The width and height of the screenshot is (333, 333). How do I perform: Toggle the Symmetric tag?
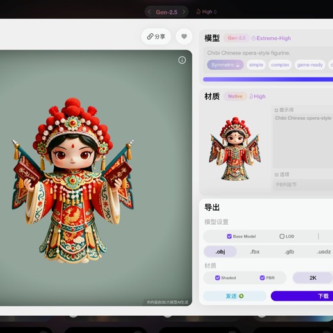pyautogui.click(x=225, y=65)
